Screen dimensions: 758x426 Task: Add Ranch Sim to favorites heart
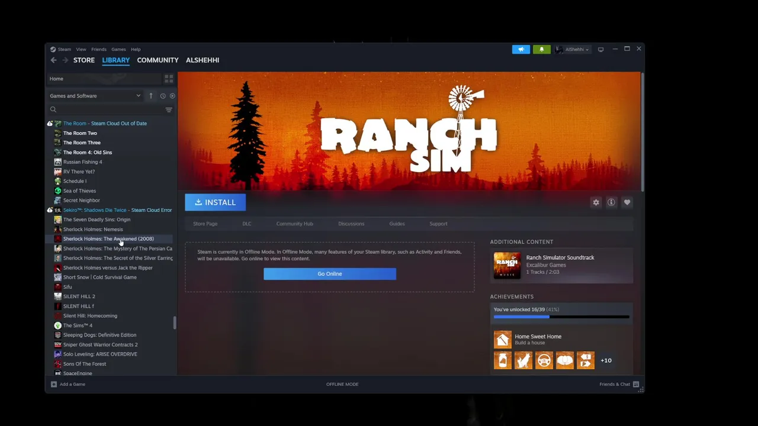(x=627, y=202)
